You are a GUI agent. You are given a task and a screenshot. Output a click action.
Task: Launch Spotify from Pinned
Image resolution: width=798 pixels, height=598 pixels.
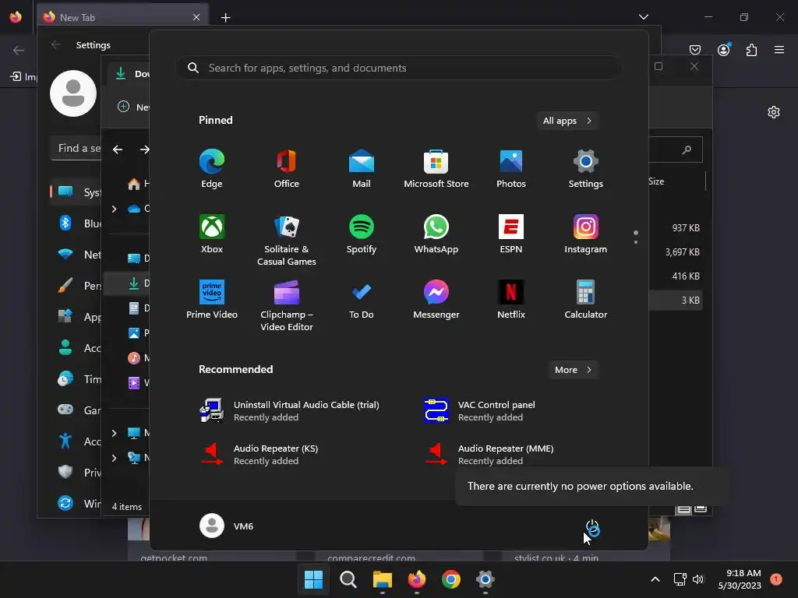click(362, 234)
